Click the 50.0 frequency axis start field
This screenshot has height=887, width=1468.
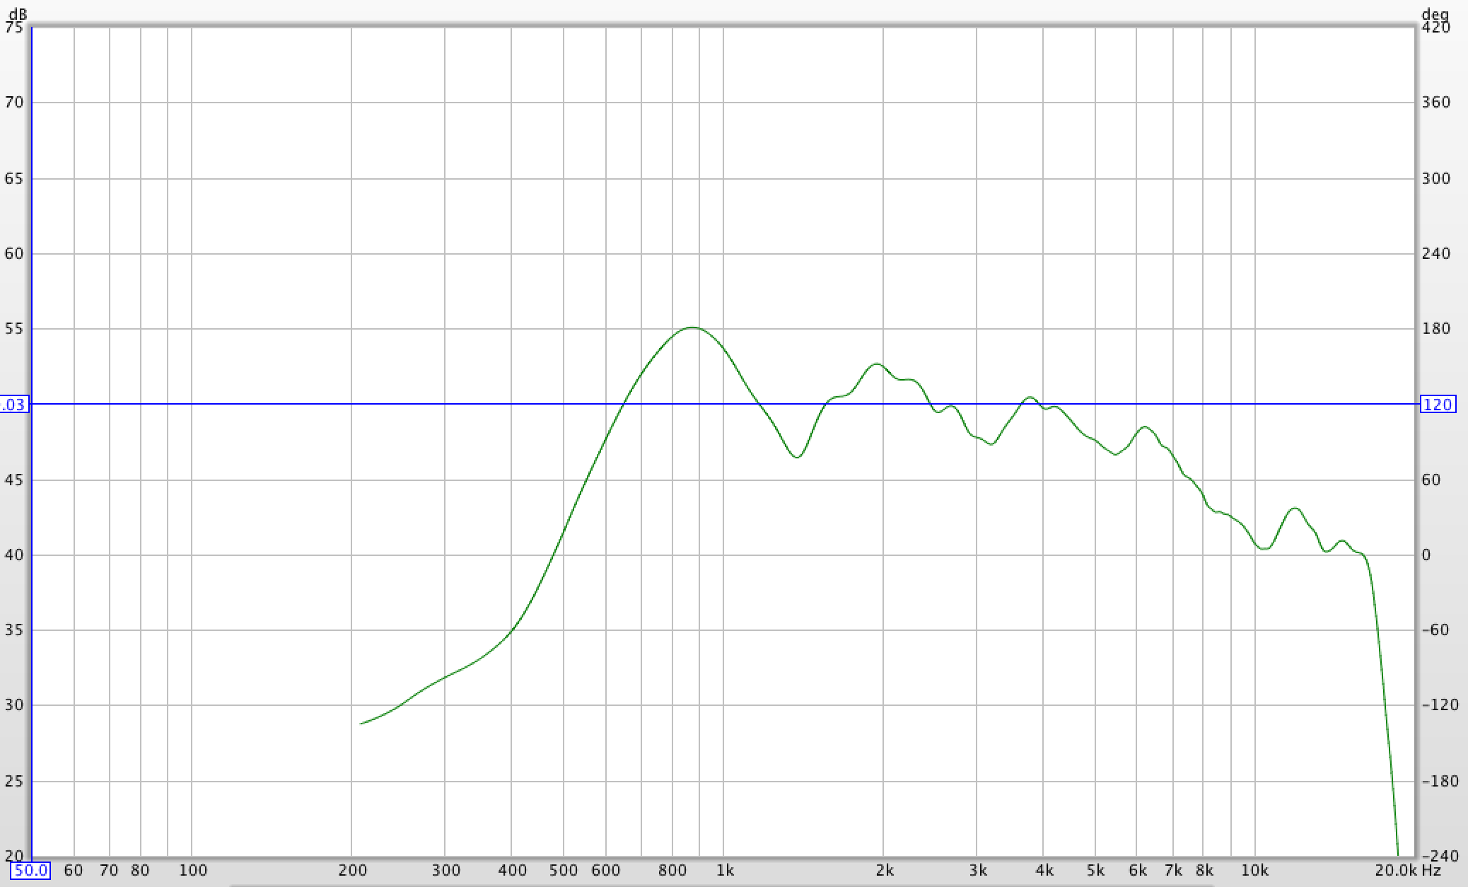[31, 870]
